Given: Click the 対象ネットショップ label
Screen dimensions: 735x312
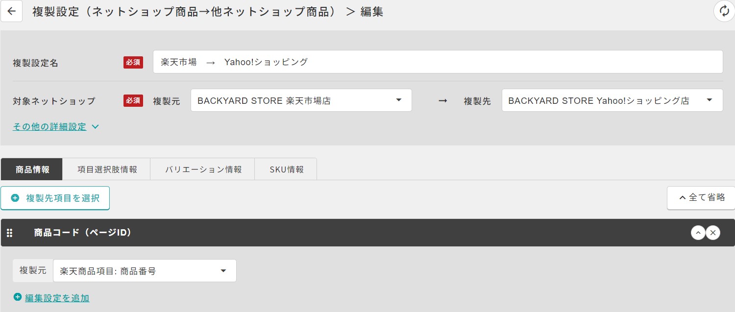Looking at the screenshot, I should pos(54,101).
